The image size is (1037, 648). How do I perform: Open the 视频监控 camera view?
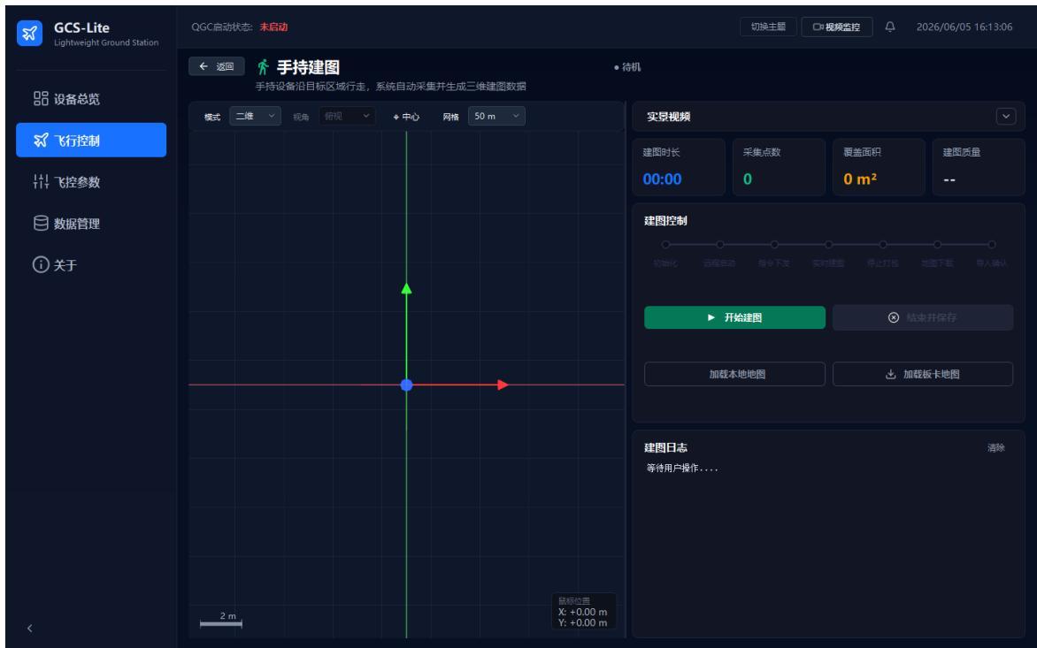tap(837, 27)
